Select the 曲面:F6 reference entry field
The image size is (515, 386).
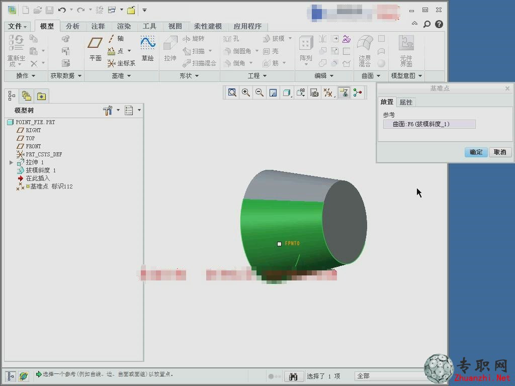(430, 124)
